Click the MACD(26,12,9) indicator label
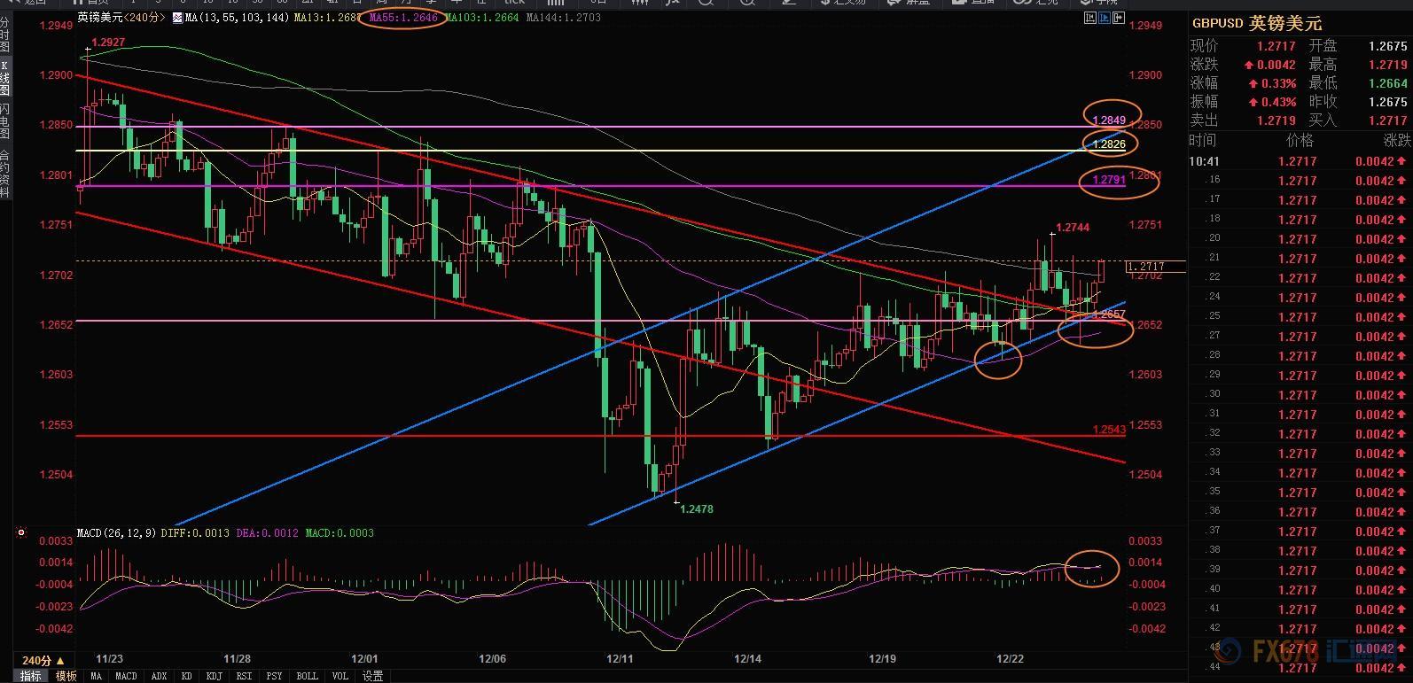The image size is (1413, 683). [x=117, y=533]
